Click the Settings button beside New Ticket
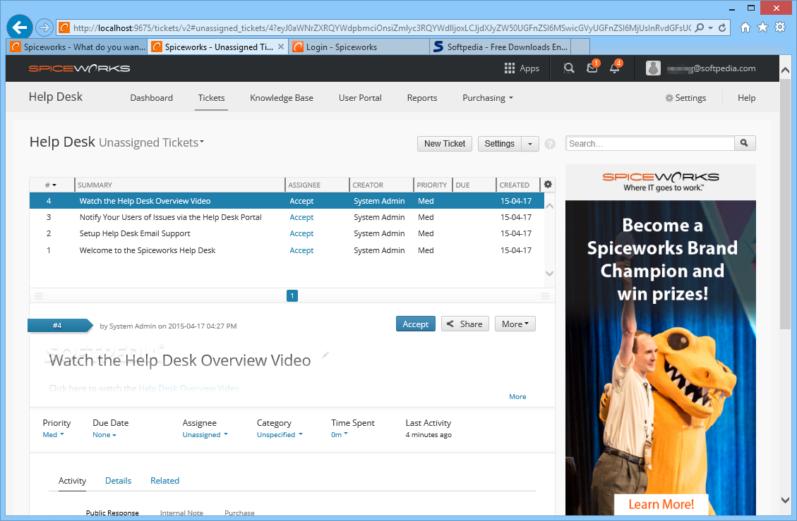This screenshot has height=521, width=797. click(x=500, y=144)
